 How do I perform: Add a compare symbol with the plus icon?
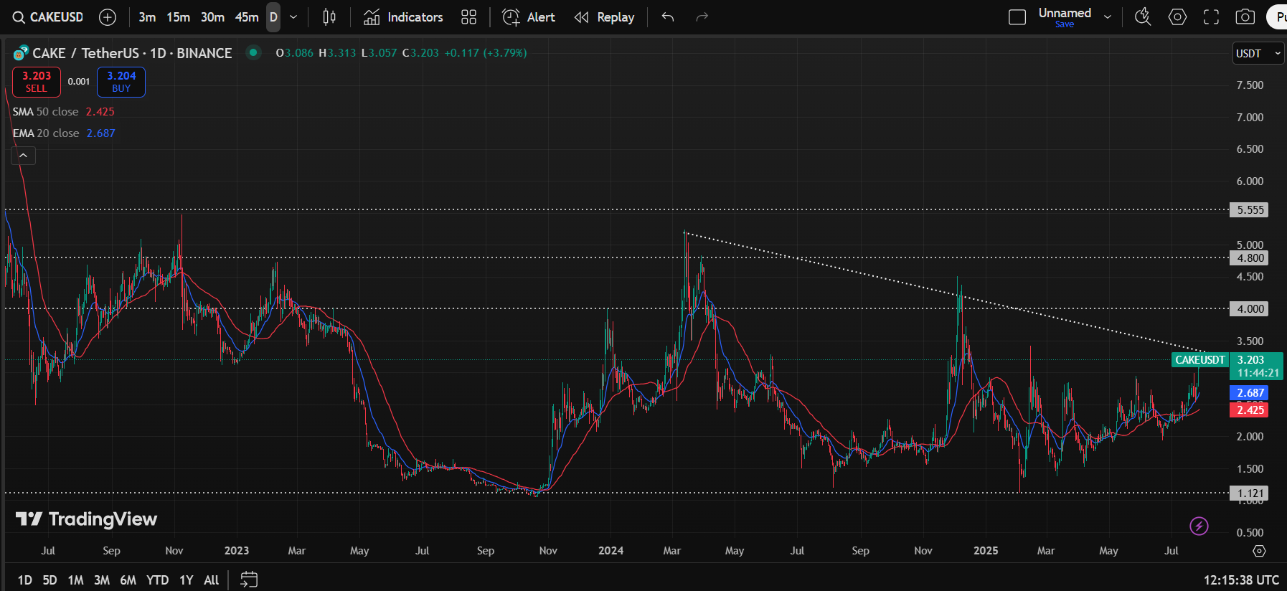108,17
